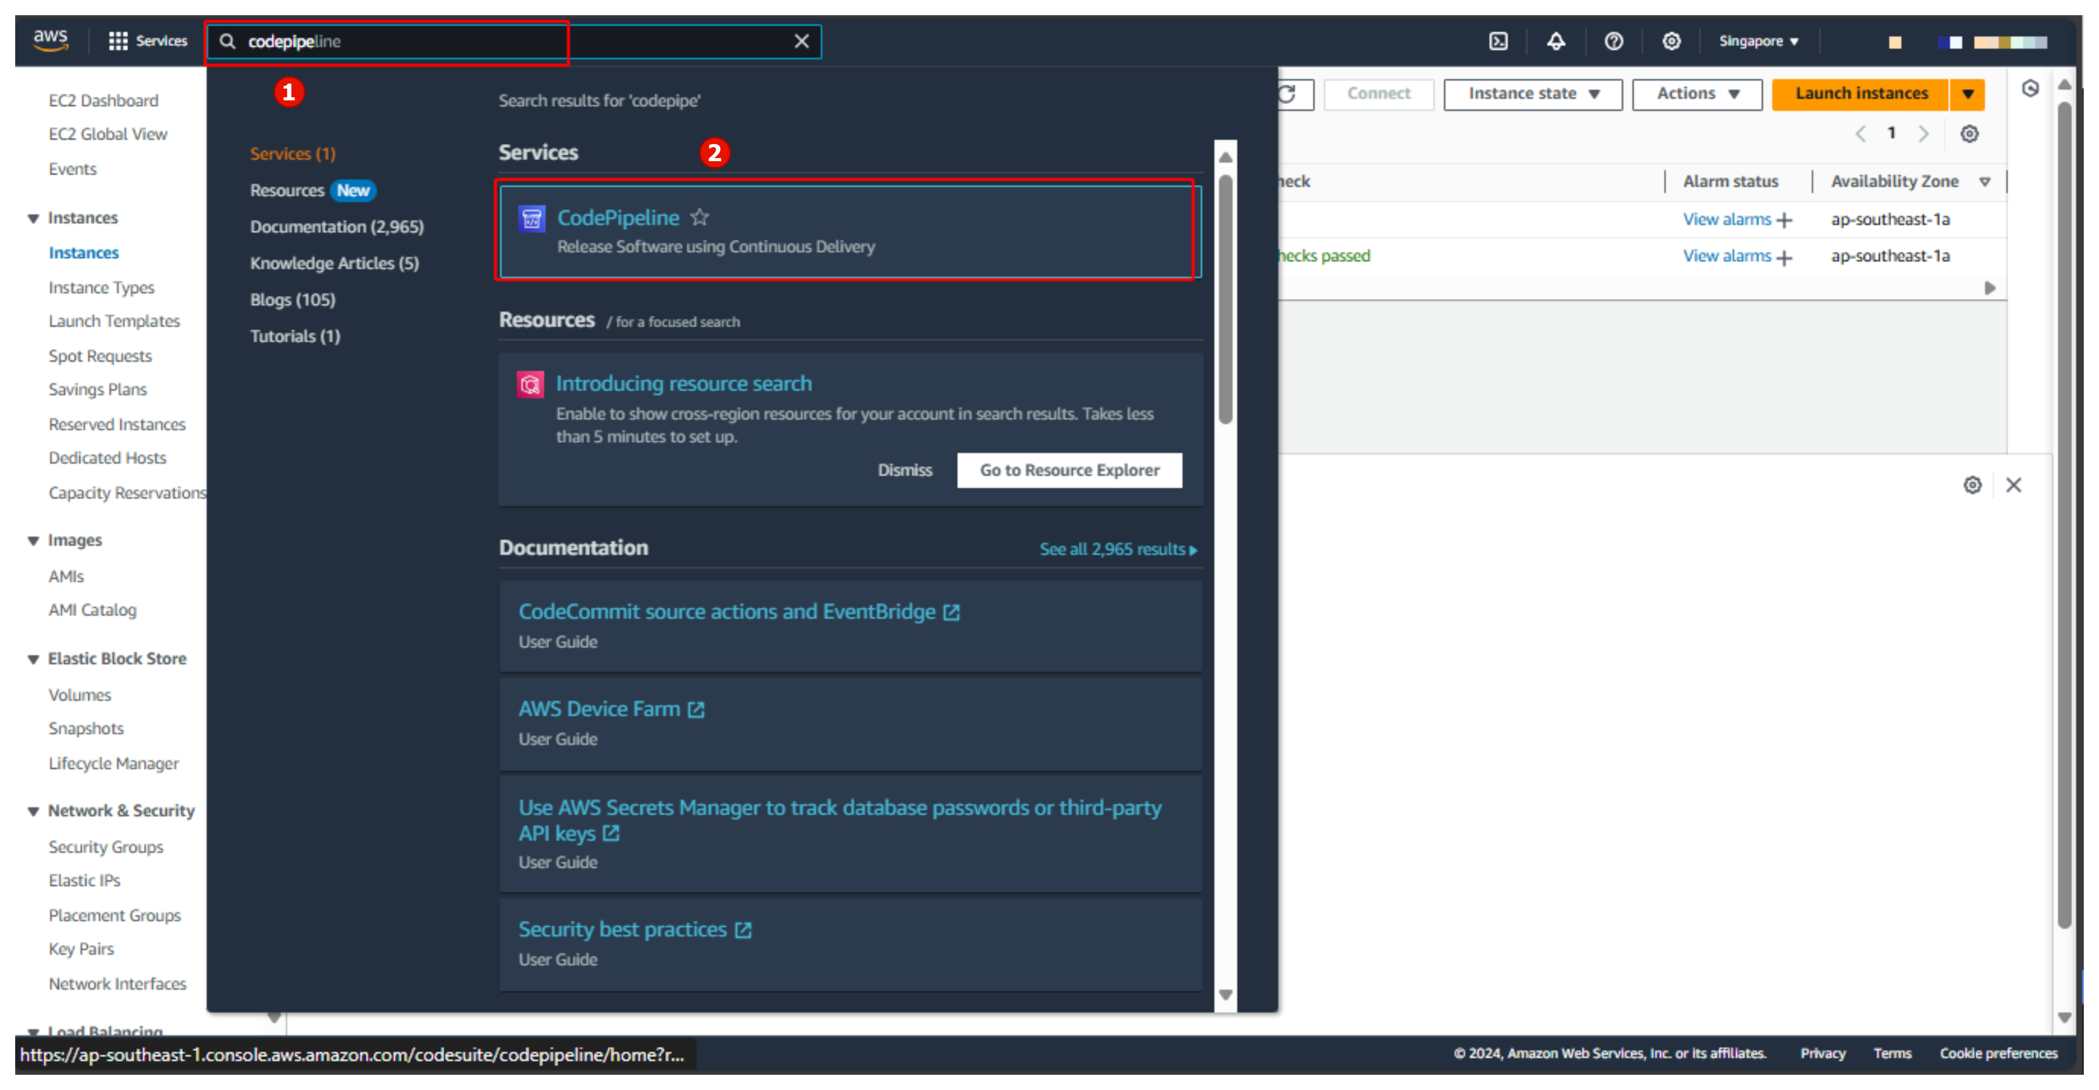Open the Singapore region dropdown

pos(1759,41)
